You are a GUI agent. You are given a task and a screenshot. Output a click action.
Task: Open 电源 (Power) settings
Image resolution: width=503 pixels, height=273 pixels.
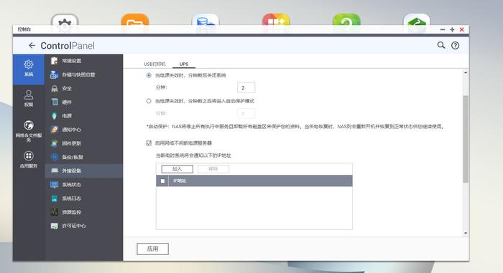83,116
